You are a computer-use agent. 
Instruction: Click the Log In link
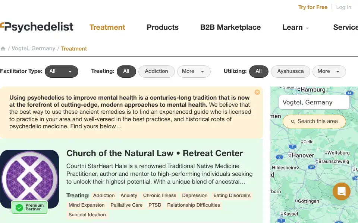343,7
